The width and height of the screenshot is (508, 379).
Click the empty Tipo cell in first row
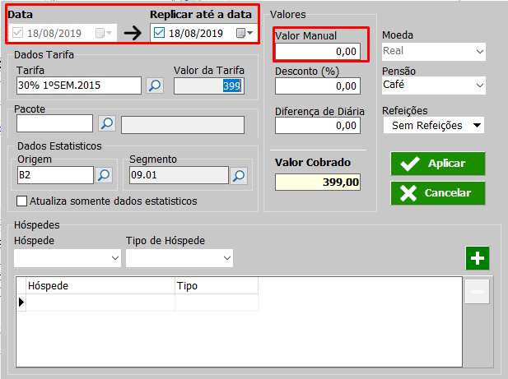(x=217, y=303)
